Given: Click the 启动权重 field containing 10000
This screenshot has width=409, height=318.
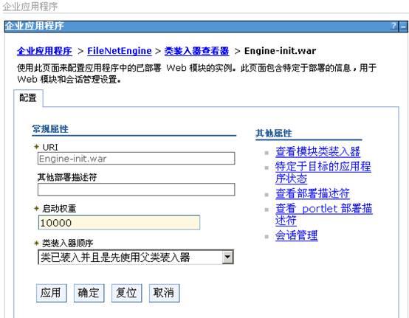Looking at the screenshot, I should tap(119, 223).
